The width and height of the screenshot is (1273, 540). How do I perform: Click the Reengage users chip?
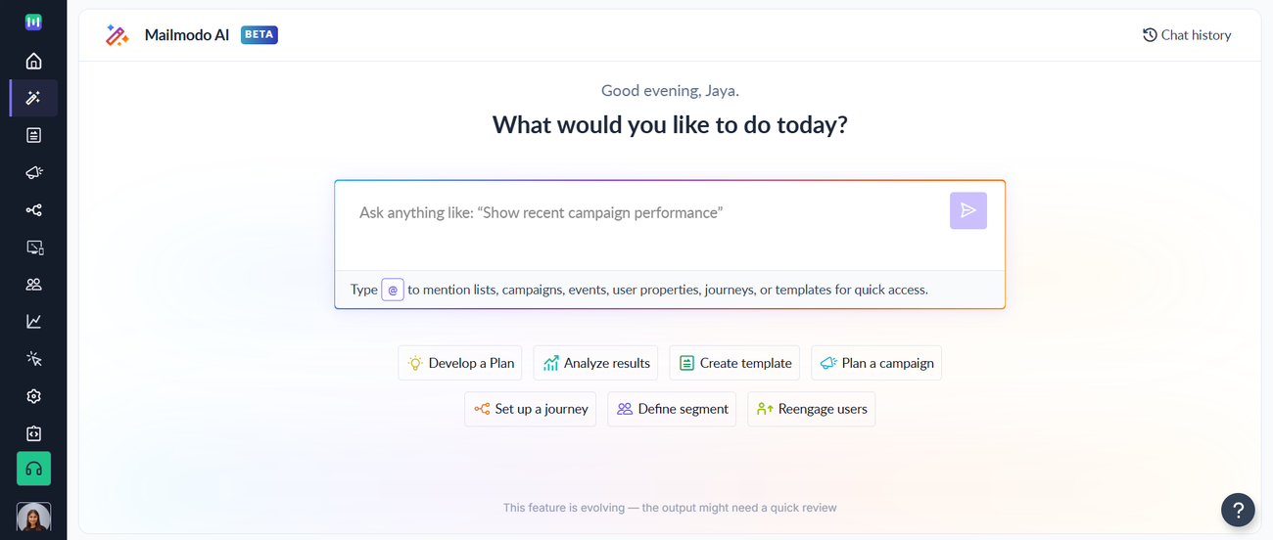tap(811, 409)
